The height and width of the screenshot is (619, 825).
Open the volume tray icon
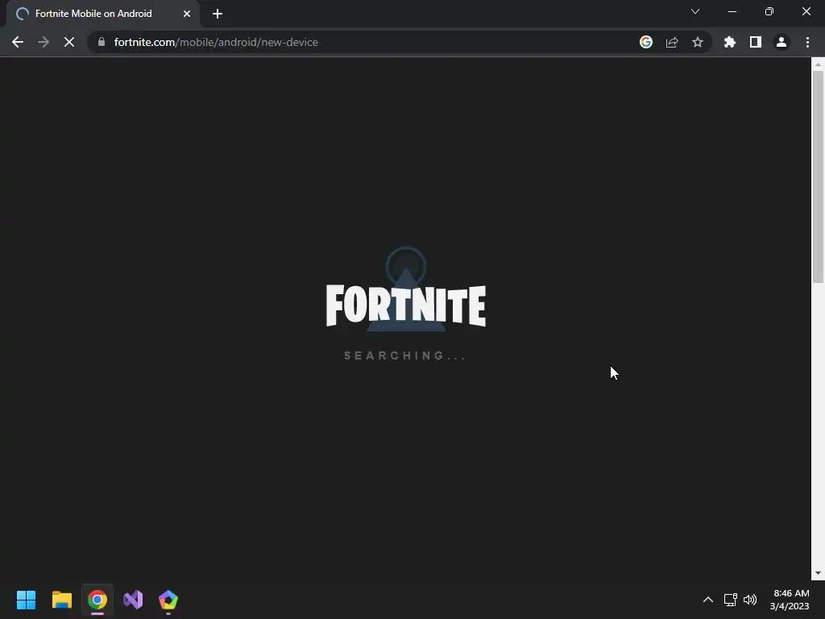(x=750, y=600)
